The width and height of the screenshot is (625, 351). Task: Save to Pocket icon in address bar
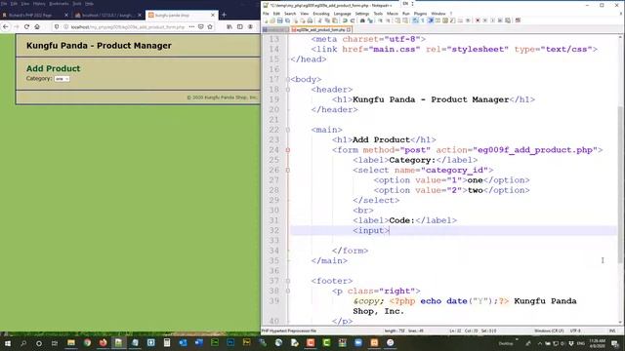point(201,26)
